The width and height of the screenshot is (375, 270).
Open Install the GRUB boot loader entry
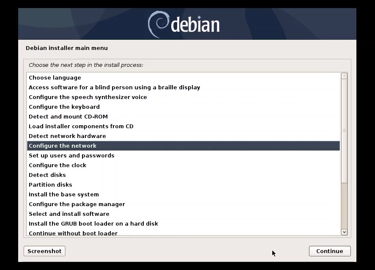93,223
